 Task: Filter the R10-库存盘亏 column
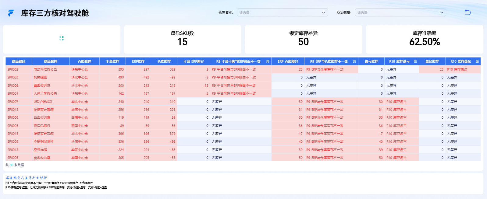click(415, 61)
